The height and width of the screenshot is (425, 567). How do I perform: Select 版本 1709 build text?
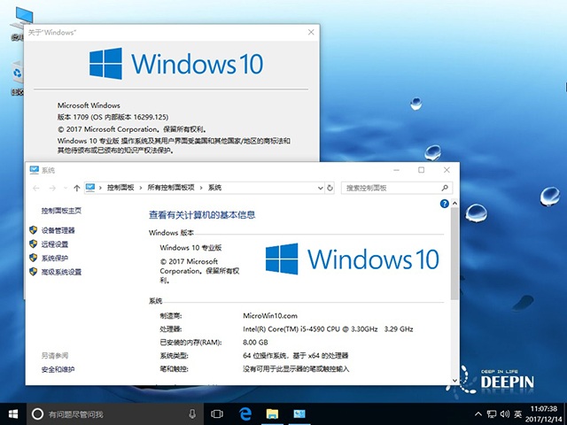(x=113, y=117)
